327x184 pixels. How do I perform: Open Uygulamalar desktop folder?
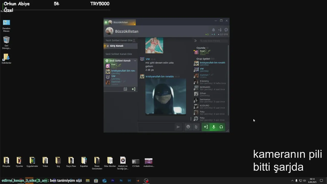click(x=32, y=162)
